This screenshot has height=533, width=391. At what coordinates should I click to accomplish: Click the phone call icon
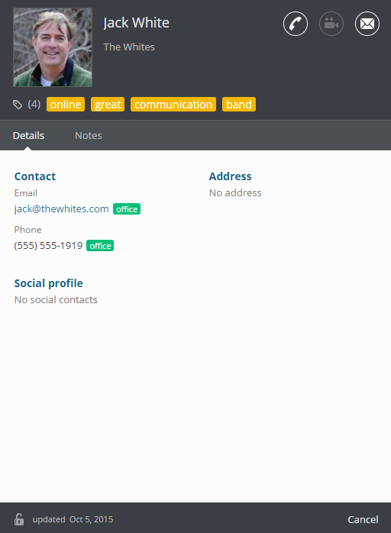pyautogui.click(x=296, y=24)
